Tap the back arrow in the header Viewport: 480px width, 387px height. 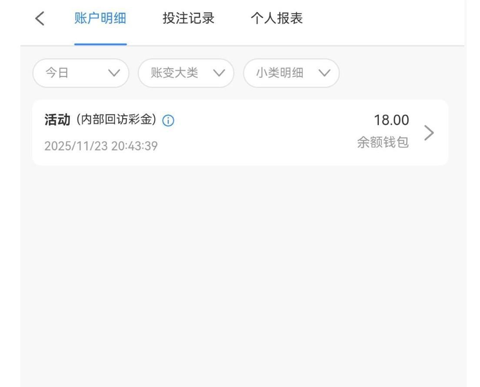(40, 19)
